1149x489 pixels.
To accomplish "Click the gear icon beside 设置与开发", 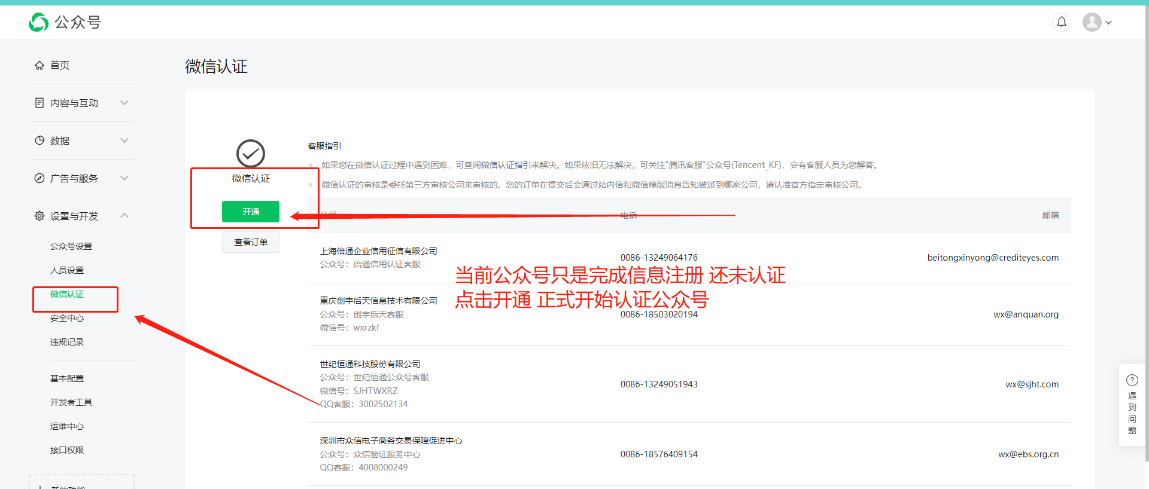I will 39,216.
